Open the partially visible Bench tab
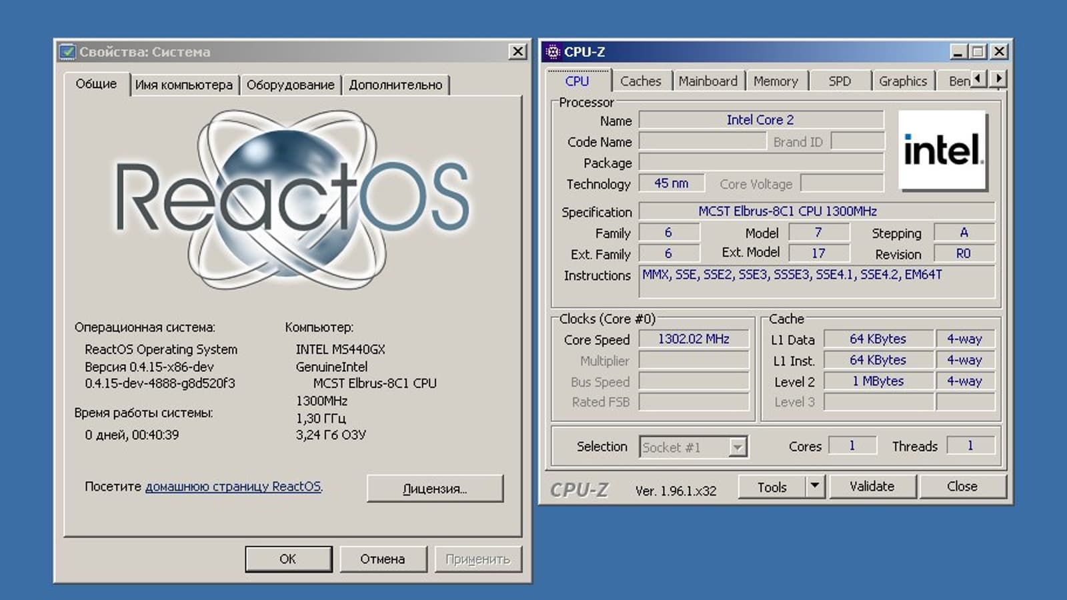1067x600 pixels. click(958, 81)
